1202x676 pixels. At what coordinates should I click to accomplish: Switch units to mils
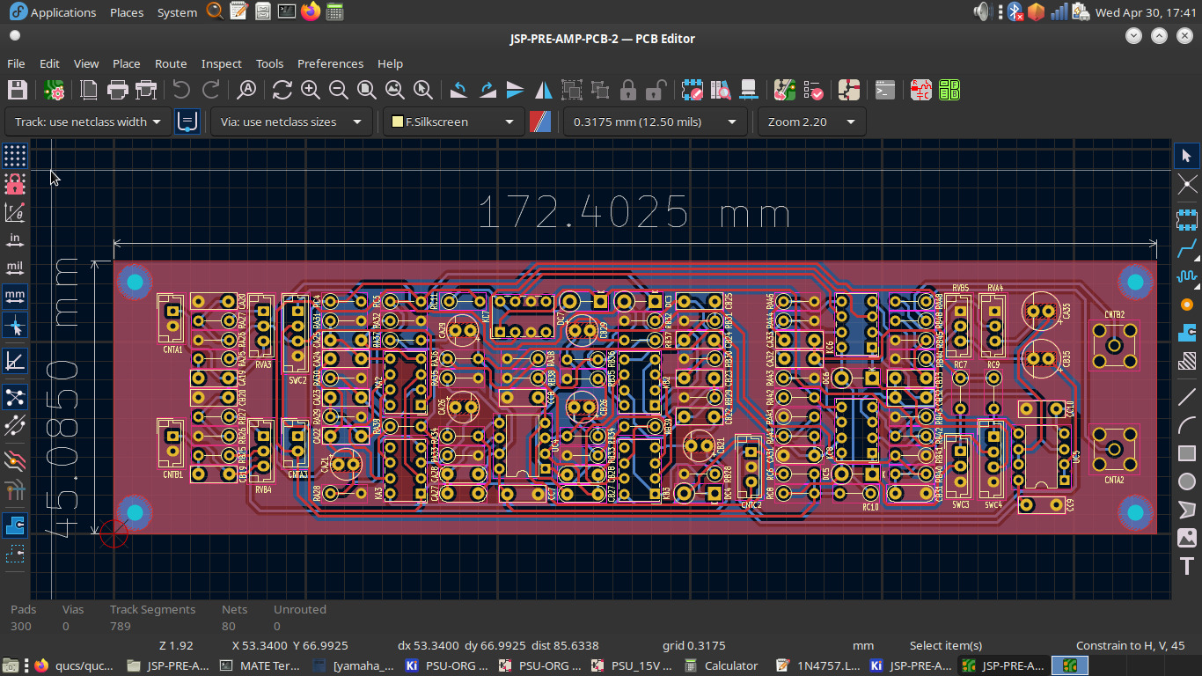click(15, 268)
